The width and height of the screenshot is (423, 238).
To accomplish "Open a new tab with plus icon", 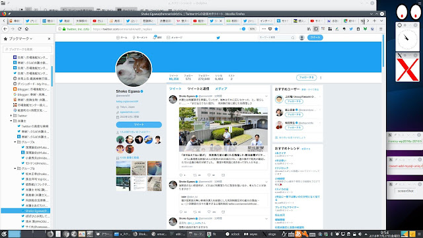I will tap(375, 20).
